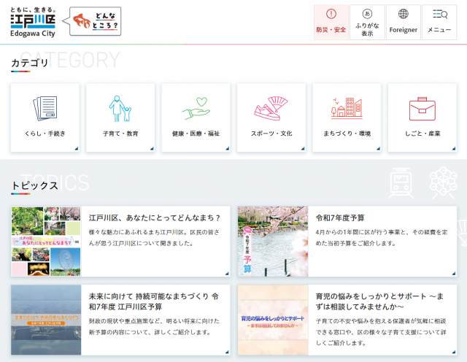Open the Foreigner globe button
Screen dimensions: 467x362
(404, 22)
